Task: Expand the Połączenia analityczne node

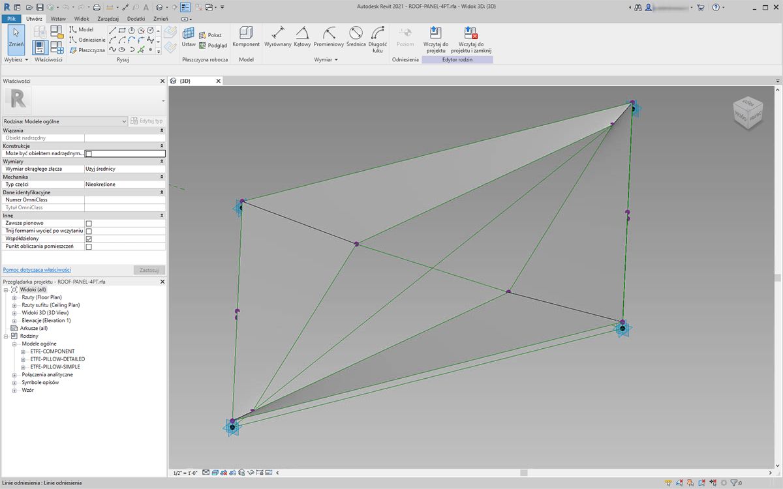Action: click(14, 375)
